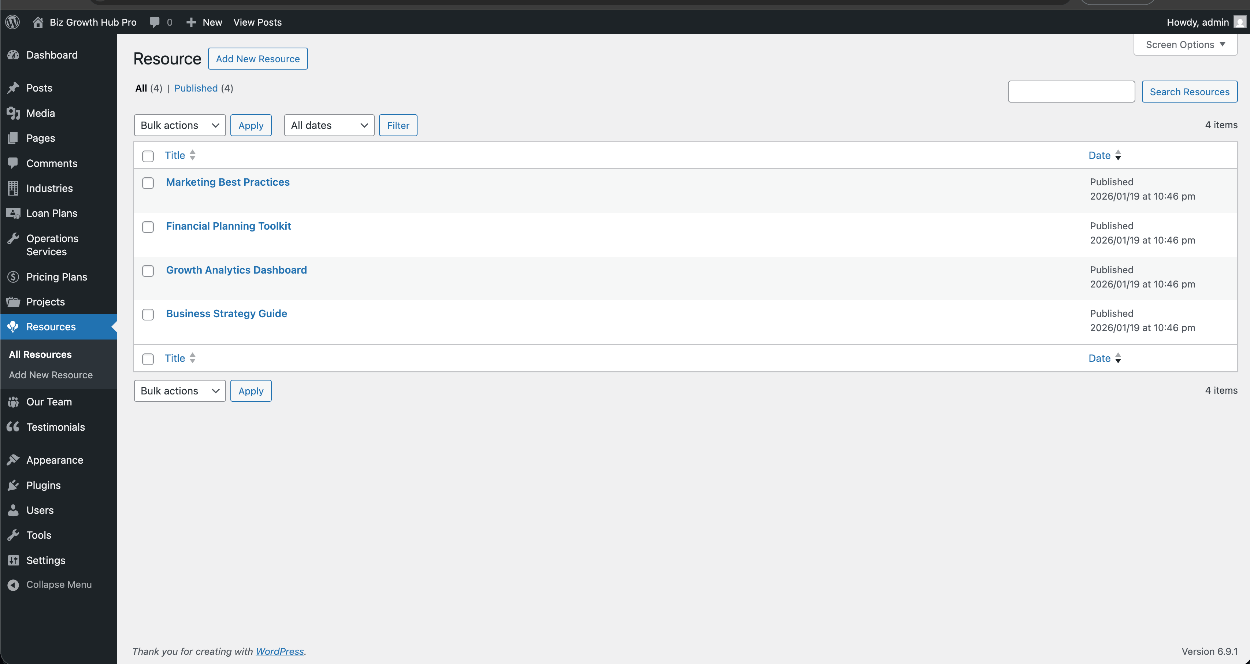Open Industries via its building icon
Viewport: 1250px width, 664px height.
point(13,188)
